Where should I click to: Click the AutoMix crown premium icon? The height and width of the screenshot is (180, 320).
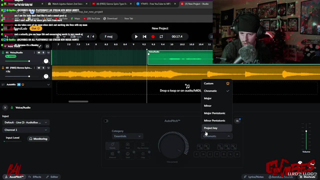[23, 84]
